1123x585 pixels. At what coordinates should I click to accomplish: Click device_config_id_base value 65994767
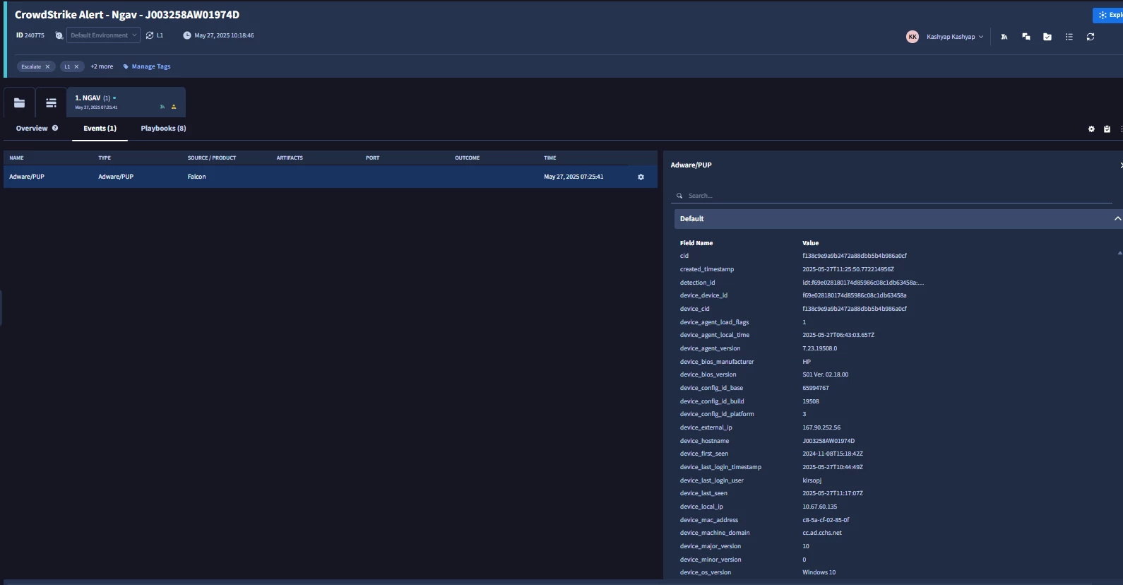pyautogui.click(x=816, y=388)
